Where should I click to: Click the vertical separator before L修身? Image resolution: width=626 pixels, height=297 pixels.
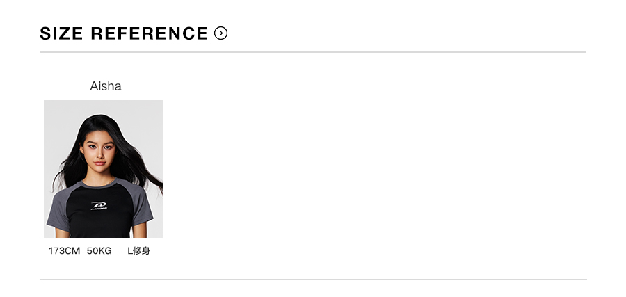tap(122, 250)
